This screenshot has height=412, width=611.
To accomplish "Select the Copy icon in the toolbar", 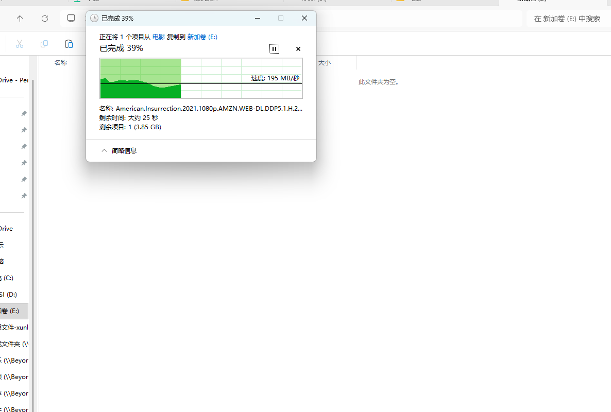I will 44,44.
